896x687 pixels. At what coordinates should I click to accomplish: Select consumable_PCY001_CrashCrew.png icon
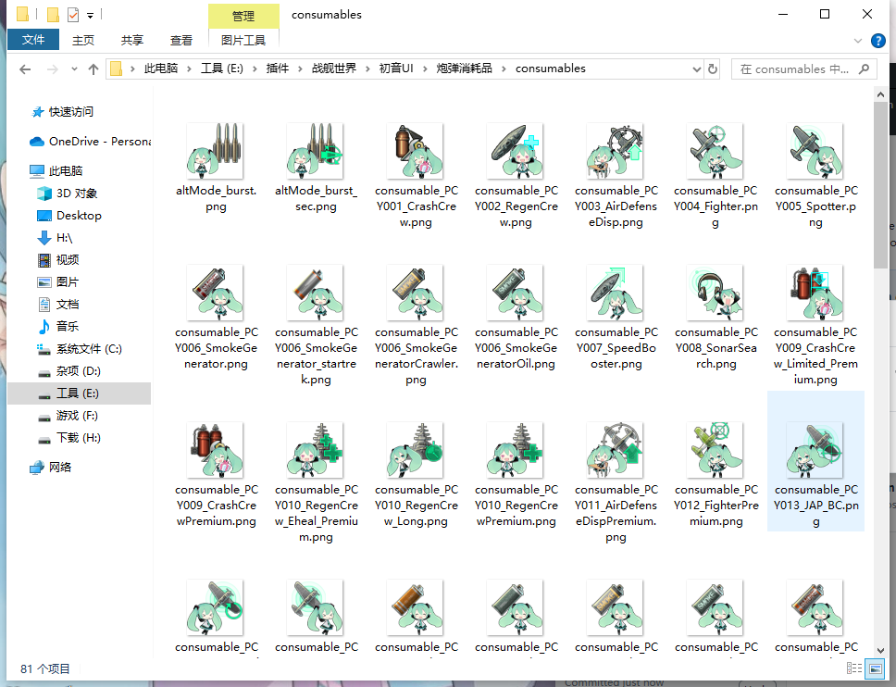click(416, 151)
